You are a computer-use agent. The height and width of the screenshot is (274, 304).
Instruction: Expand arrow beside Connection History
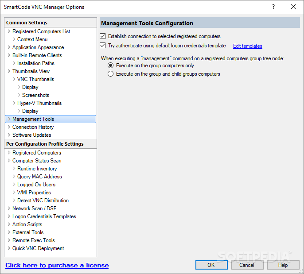(9, 127)
